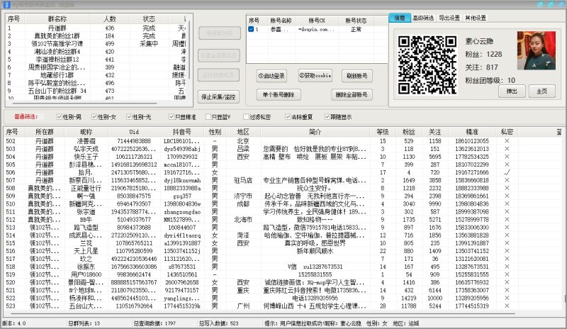Enable the 只显蓝V checkbox
This screenshot has height=329, width=567.
208,116
